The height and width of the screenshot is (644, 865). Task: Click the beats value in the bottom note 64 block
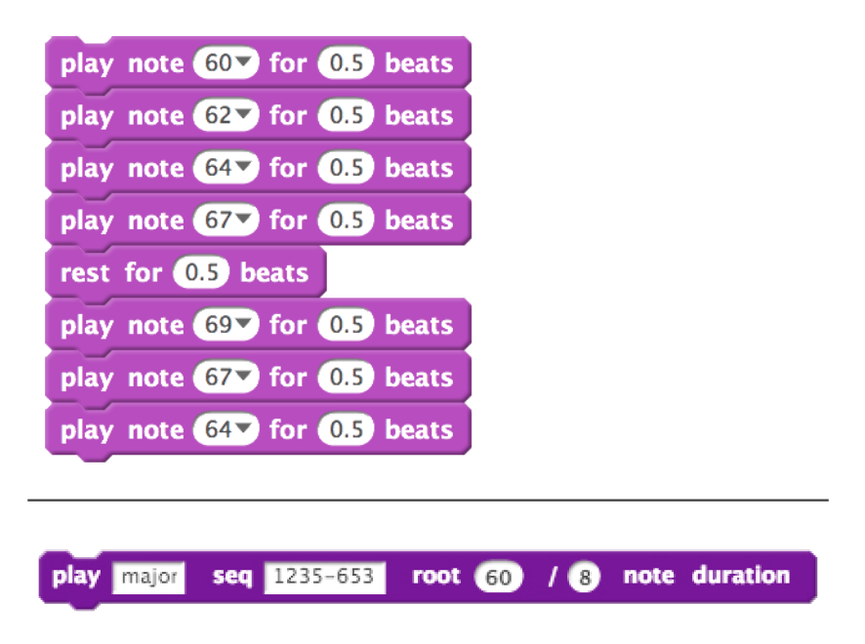coord(346,430)
